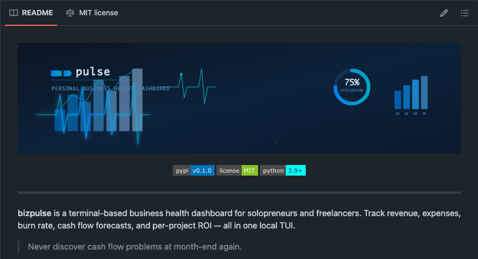Click 'PERSONAL BUSINESS HEALTH DASHBOARD' banner subtitle
This screenshot has height=259, width=478.
pos(111,89)
